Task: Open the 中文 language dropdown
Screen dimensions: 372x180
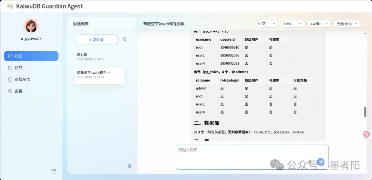Action: [267, 24]
